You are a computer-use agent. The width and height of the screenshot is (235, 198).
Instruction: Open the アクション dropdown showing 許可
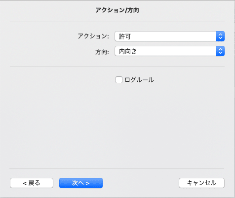click(x=169, y=36)
